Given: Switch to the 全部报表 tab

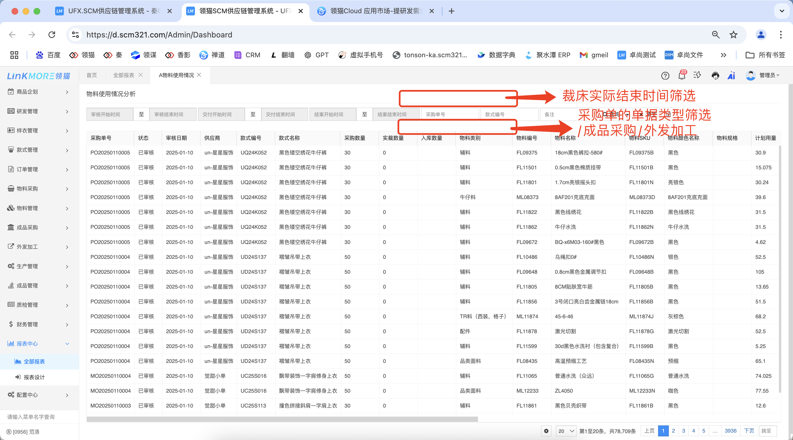Looking at the screenshot, I should click(x=123, y=75).
